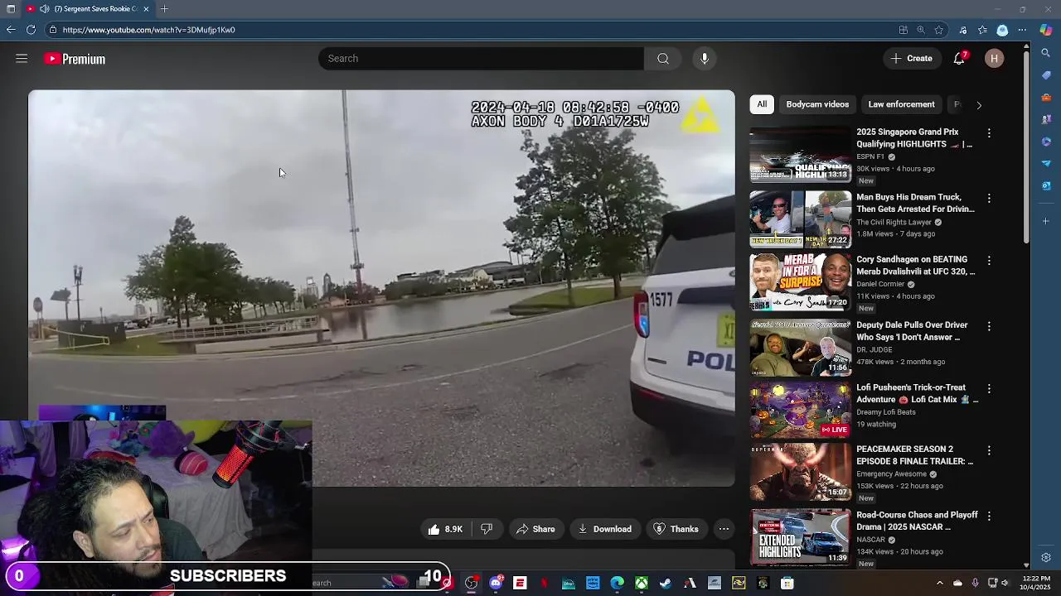Screen dimensions: 1061x596
Task: Click the Create button
Action: click(x=911, y=58)
